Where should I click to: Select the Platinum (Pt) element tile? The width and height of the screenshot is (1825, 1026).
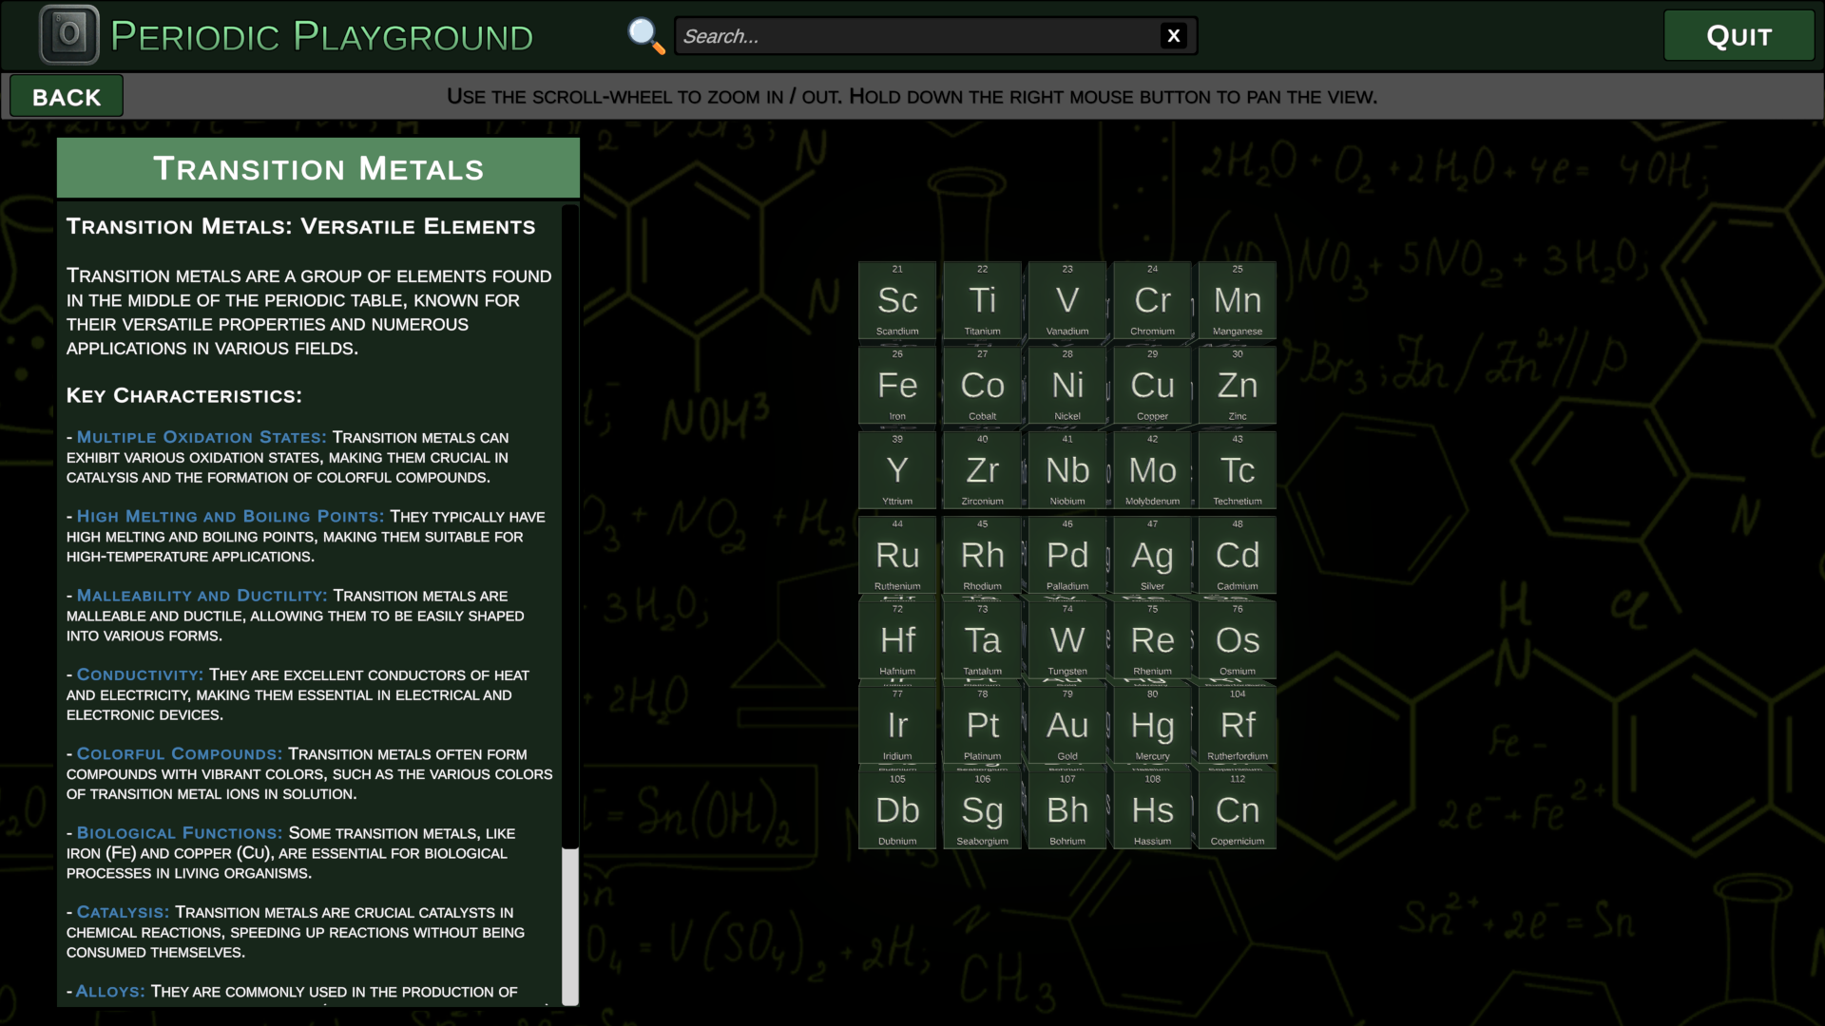pyautogui.click(x=982, y=726)
